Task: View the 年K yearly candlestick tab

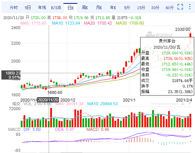Action: tap(113, 8)
